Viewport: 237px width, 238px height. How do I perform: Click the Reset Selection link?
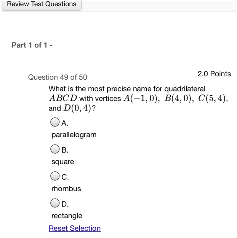(x=75, y=228)
